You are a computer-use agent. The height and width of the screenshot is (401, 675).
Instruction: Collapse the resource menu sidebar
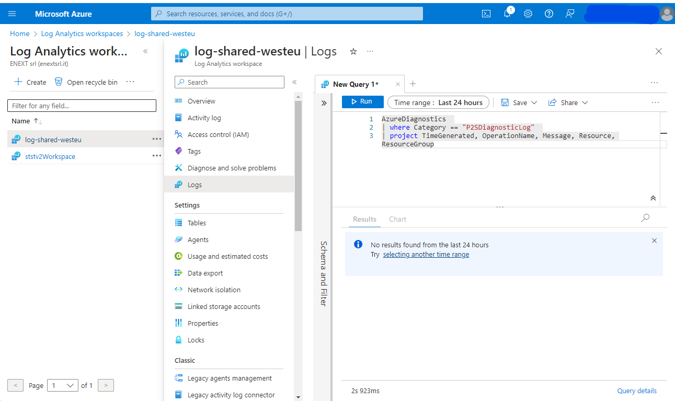(x=294, y=82)
